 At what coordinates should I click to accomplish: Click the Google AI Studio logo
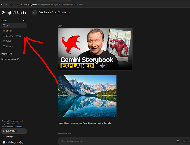(x=14, y=13)
